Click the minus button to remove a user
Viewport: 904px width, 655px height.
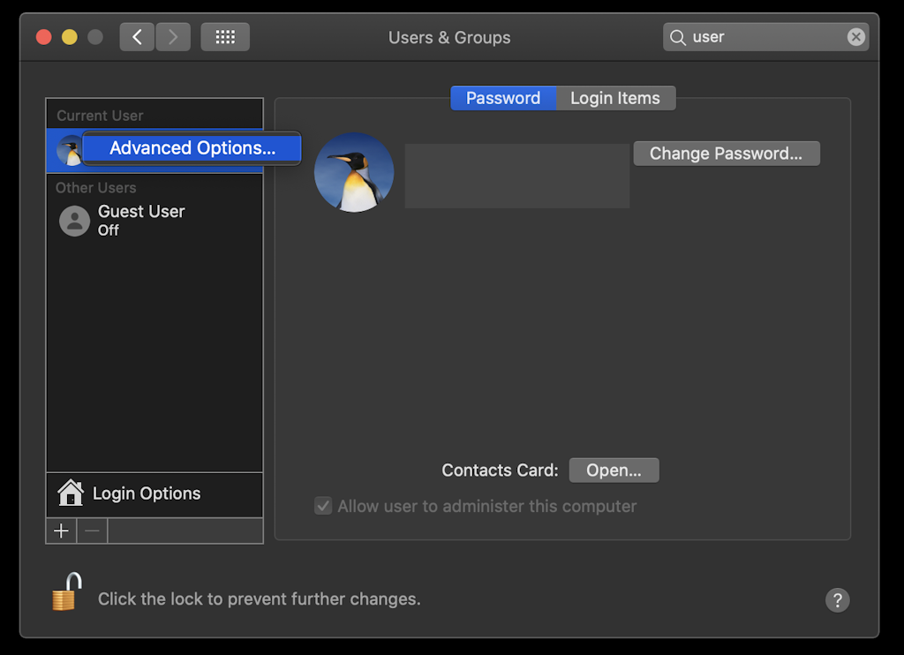(x=92, y=531)
